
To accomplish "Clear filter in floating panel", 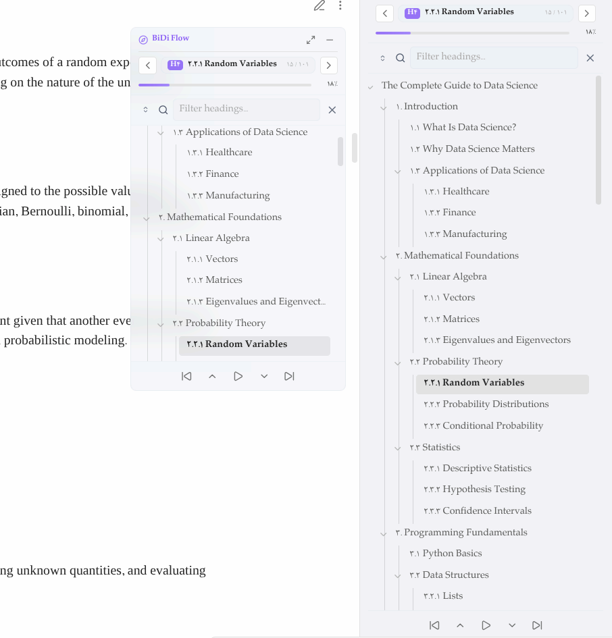I will (332, 110).
